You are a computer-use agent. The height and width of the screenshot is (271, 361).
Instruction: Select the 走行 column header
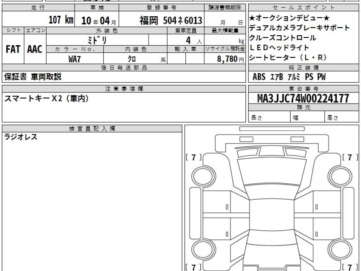tap(38, 8)
